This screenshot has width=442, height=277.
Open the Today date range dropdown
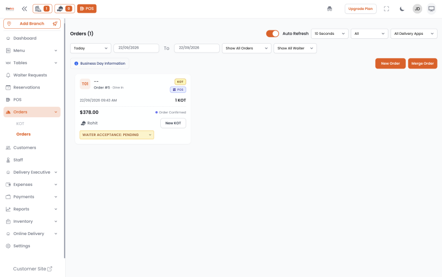(91, 48)
